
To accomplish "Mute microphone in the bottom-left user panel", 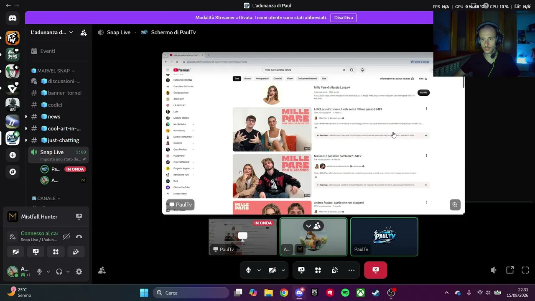I will tap(39, 272).
